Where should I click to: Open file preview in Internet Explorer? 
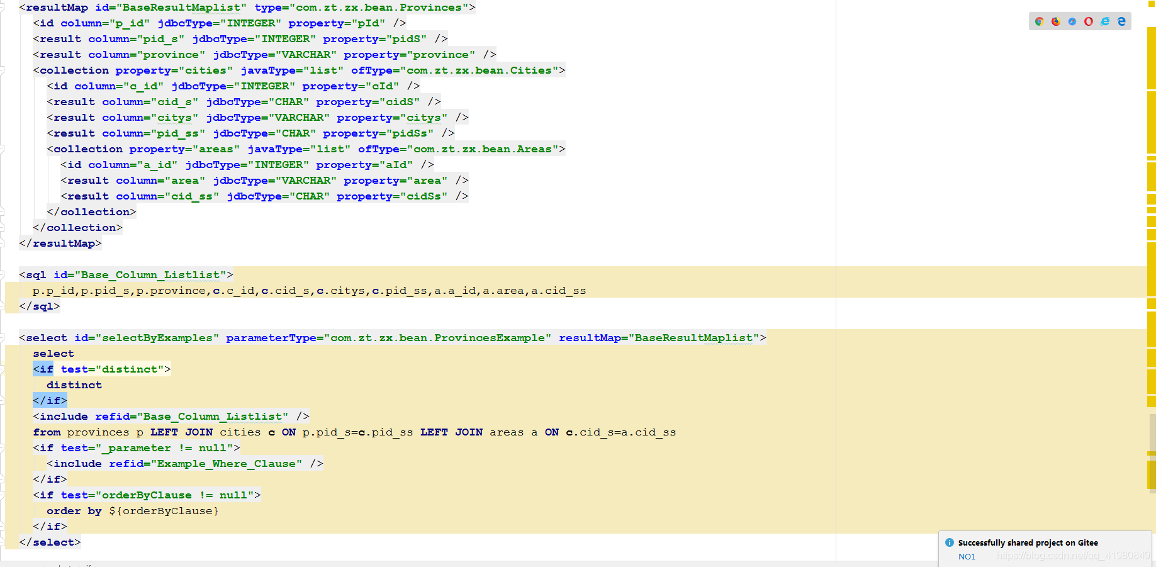click(1105, 21)
